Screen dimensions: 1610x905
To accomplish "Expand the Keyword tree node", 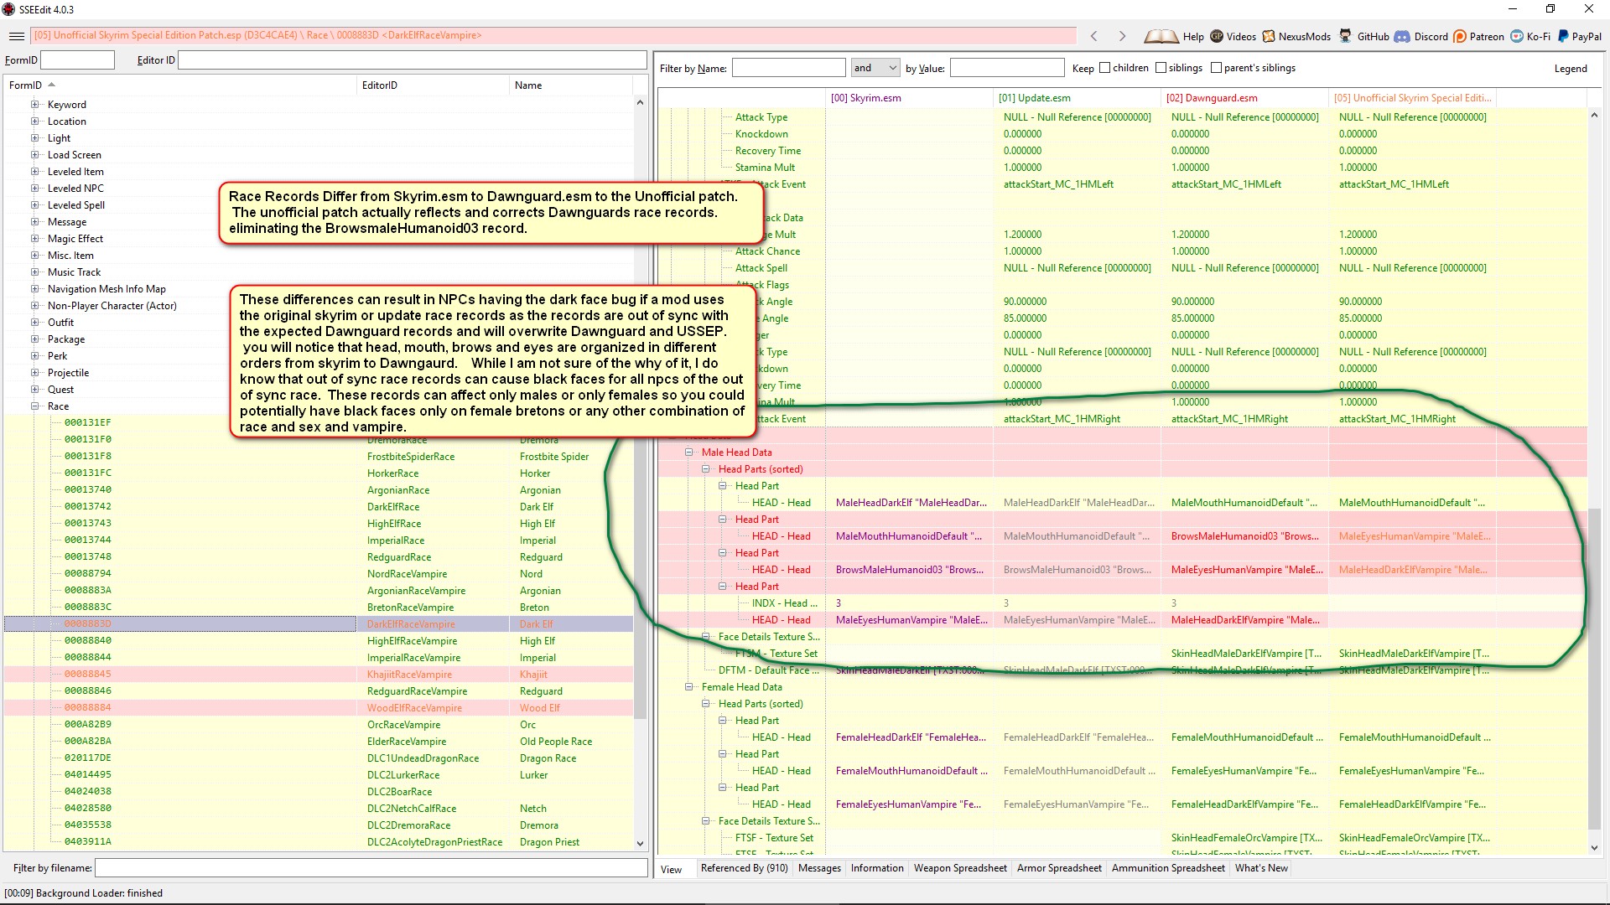I will (35, 105).
